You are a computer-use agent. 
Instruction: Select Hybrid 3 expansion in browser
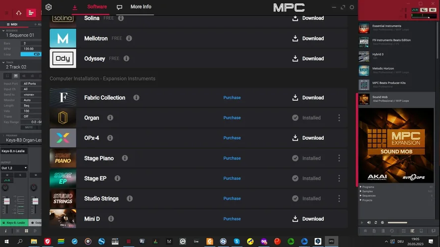tap(396, 56)
